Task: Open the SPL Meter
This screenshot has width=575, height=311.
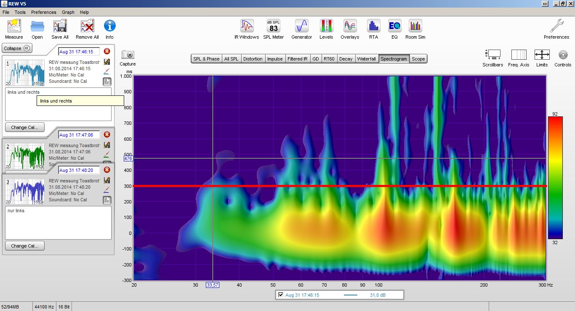Action: [x=274, y=29]
